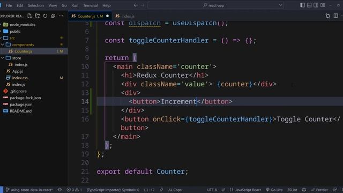
Task: Click the toggleCounterHandler constant name on line 7
Action: 168,41
